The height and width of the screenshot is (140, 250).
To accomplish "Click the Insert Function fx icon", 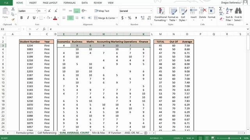I will pyautogui.click(x=44, y=29).
